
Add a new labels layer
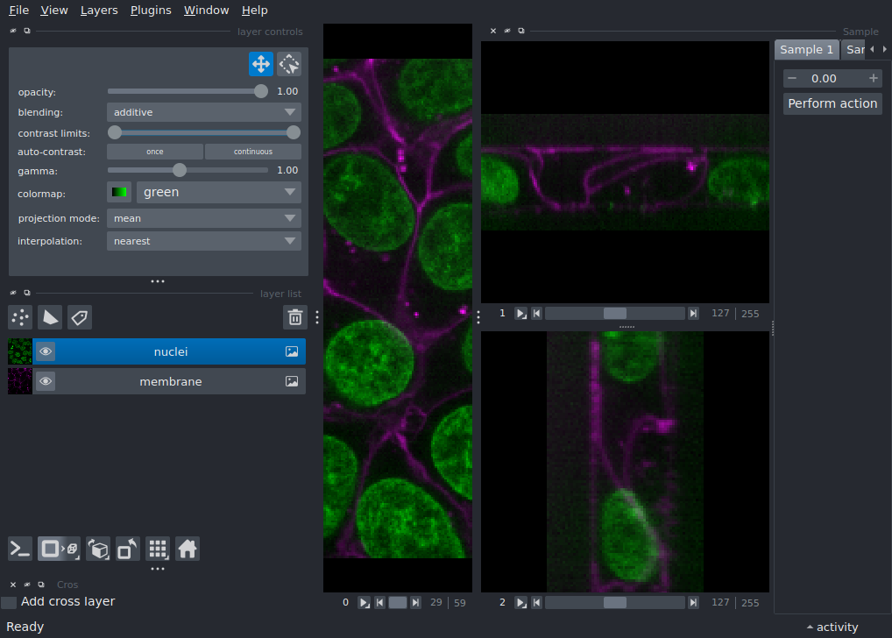80,317
